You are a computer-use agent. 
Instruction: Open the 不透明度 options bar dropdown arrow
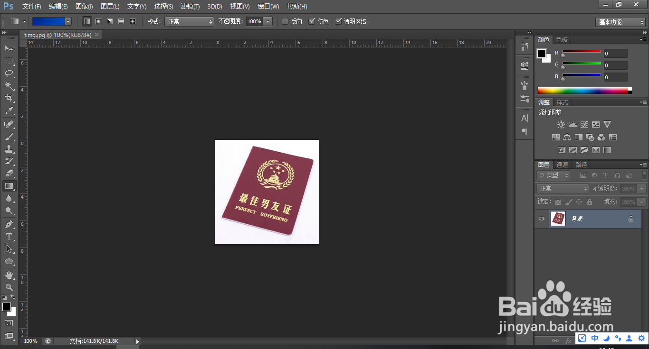point(268,21)
